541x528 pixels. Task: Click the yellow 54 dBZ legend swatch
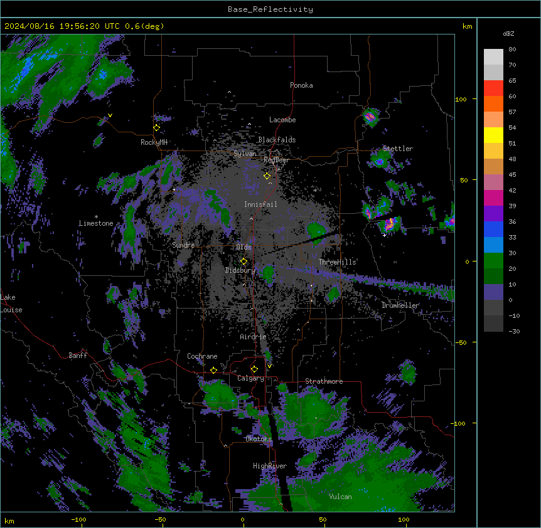493,135
